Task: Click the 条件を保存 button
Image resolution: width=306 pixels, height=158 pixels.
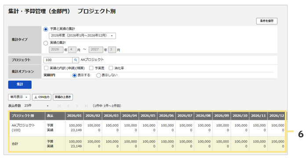Action: coord(266,21)
